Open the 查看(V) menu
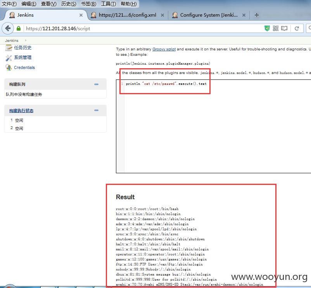Image resolution: width=311 pixels, height=288 pixels. coord(48,4)
